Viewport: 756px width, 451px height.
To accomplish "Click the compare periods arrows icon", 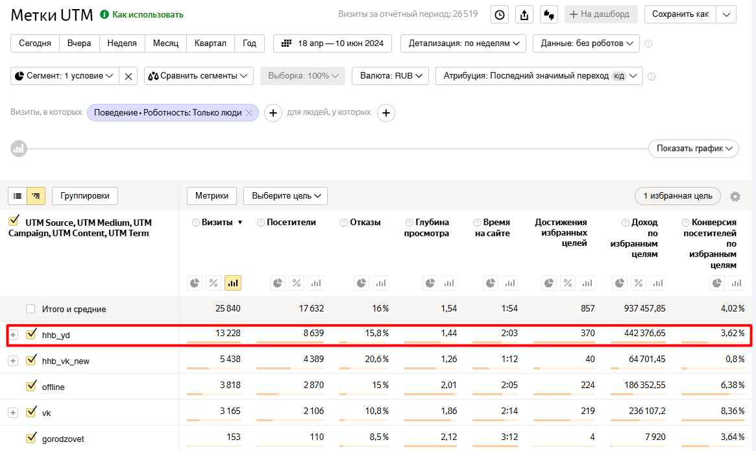I will pos(549,14).
